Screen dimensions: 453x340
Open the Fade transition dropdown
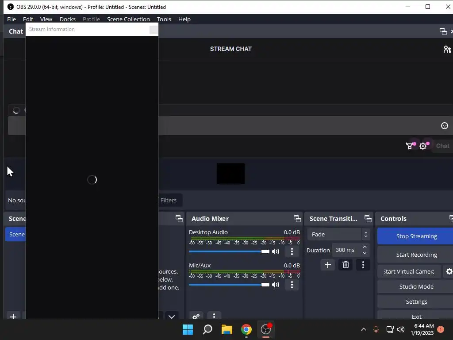338,234
